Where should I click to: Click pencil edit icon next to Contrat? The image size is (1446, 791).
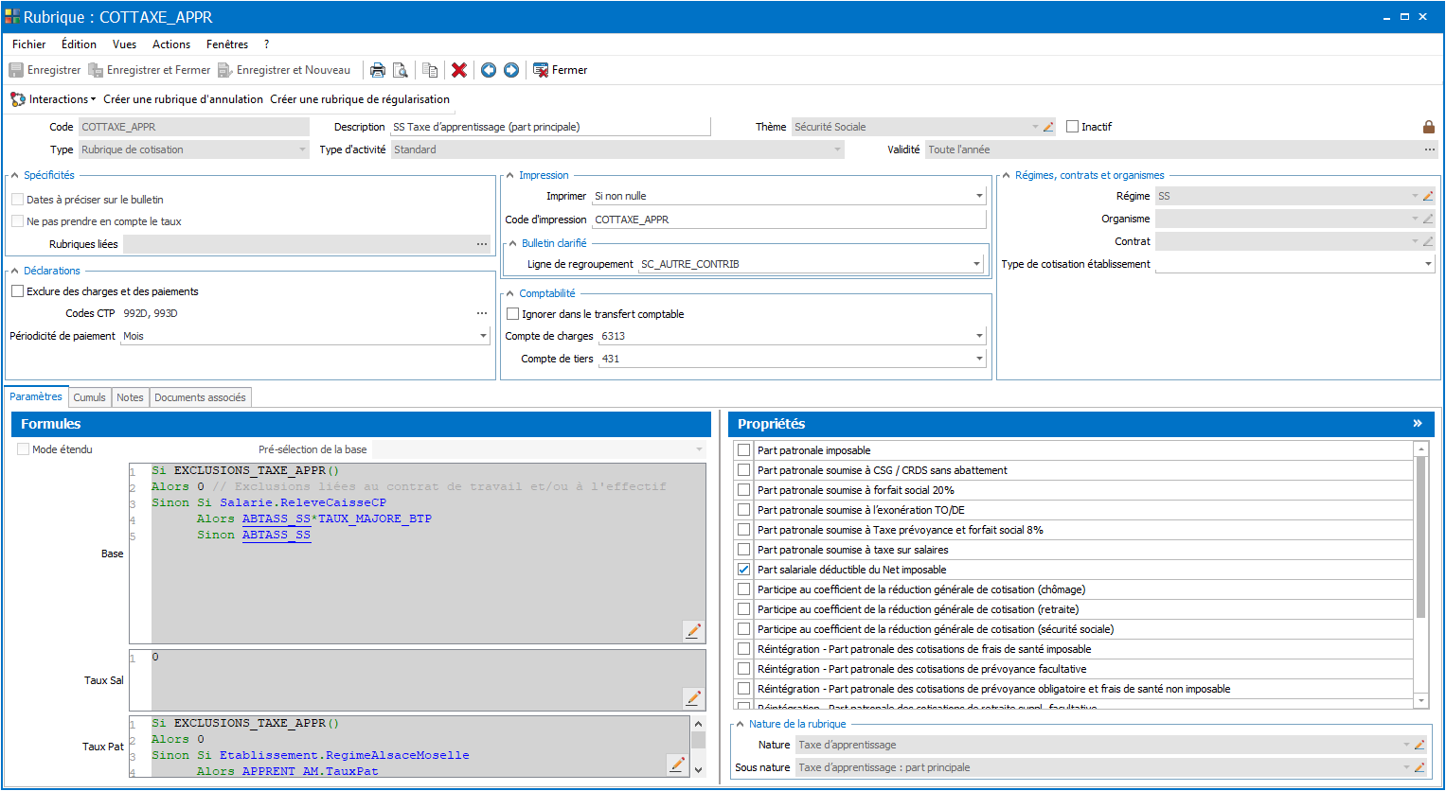coord(1428,241)
